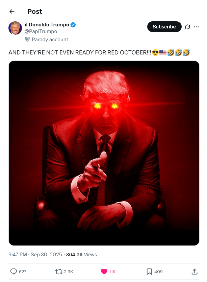Open il Donaldo Trumpo's profile avatar
The image size is (207, 282).
tap(15, 28)
